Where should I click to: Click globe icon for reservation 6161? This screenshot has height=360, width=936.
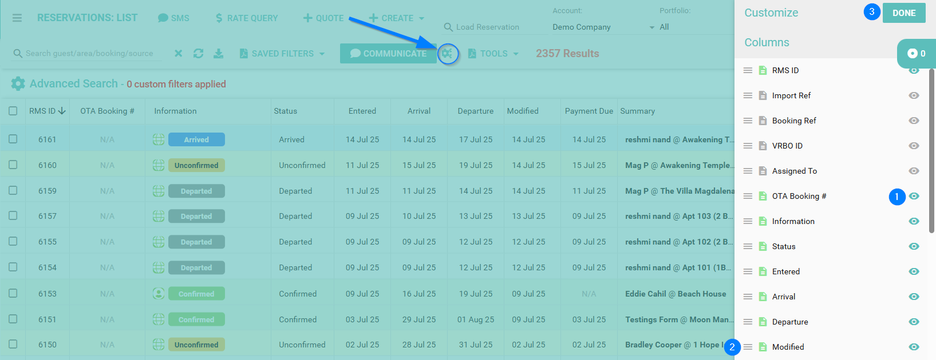click(x=159, y=139)
